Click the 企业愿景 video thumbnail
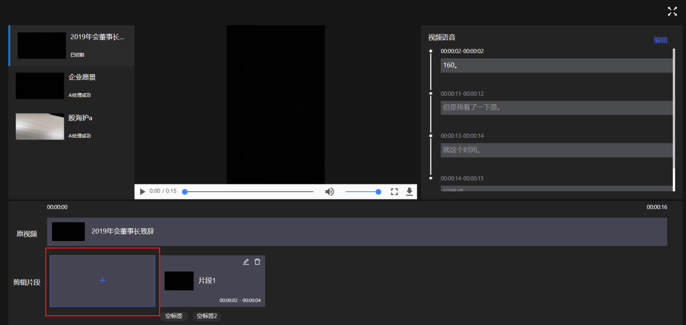686x325 pixels. (x=40, y=86)
